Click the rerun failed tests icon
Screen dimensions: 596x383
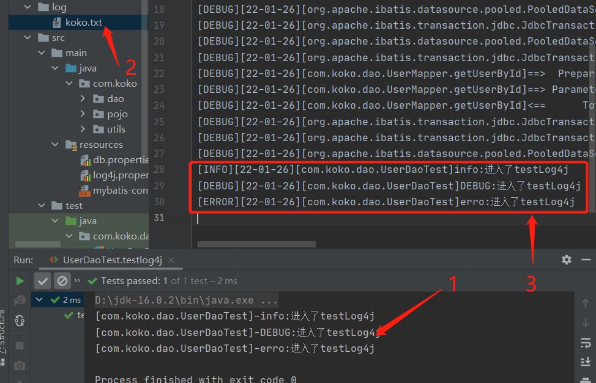click(20, 301)
